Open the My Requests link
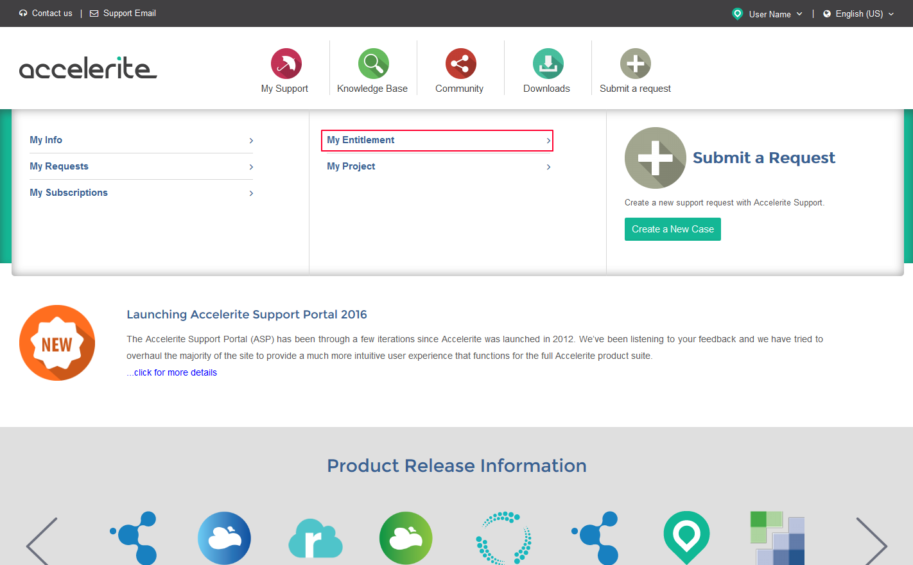Image resolution: width=913 pixels, height=565 pixels. click(59, 166)
